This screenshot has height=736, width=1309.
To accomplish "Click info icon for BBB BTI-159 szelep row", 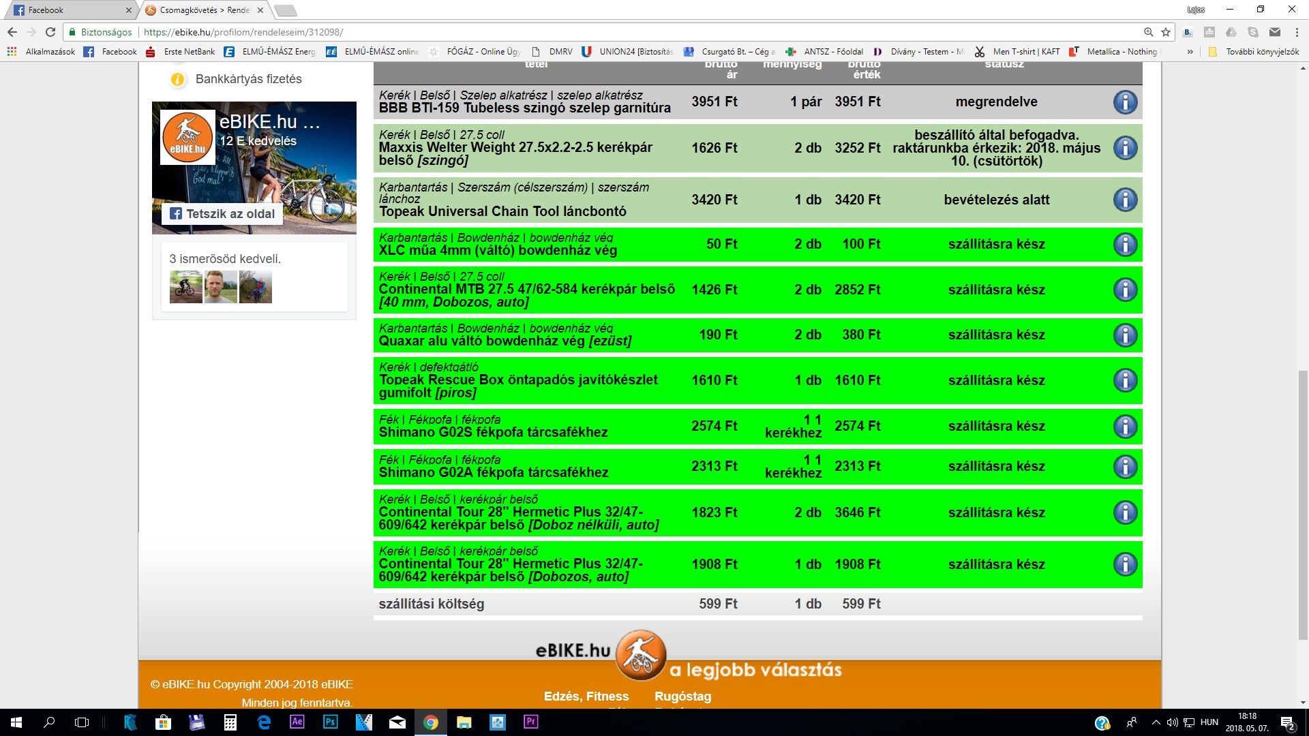I will coord(1125,102).
